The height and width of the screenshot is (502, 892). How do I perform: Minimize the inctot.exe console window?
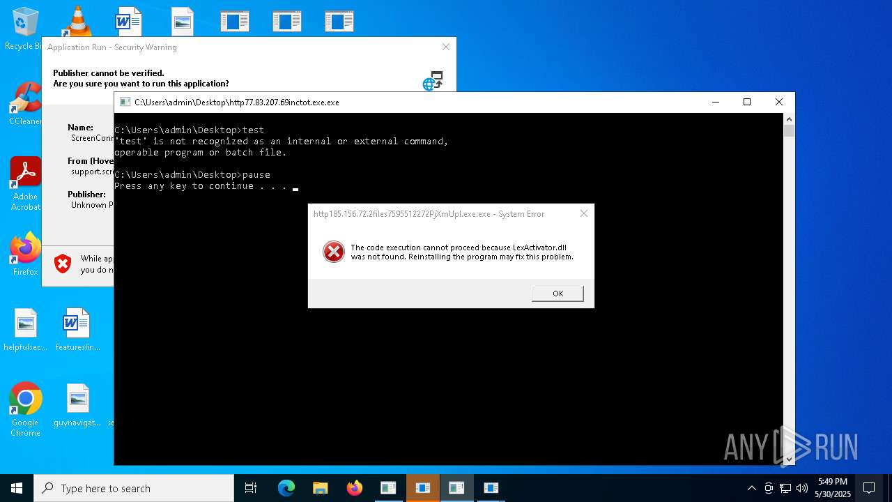point(715,102)
